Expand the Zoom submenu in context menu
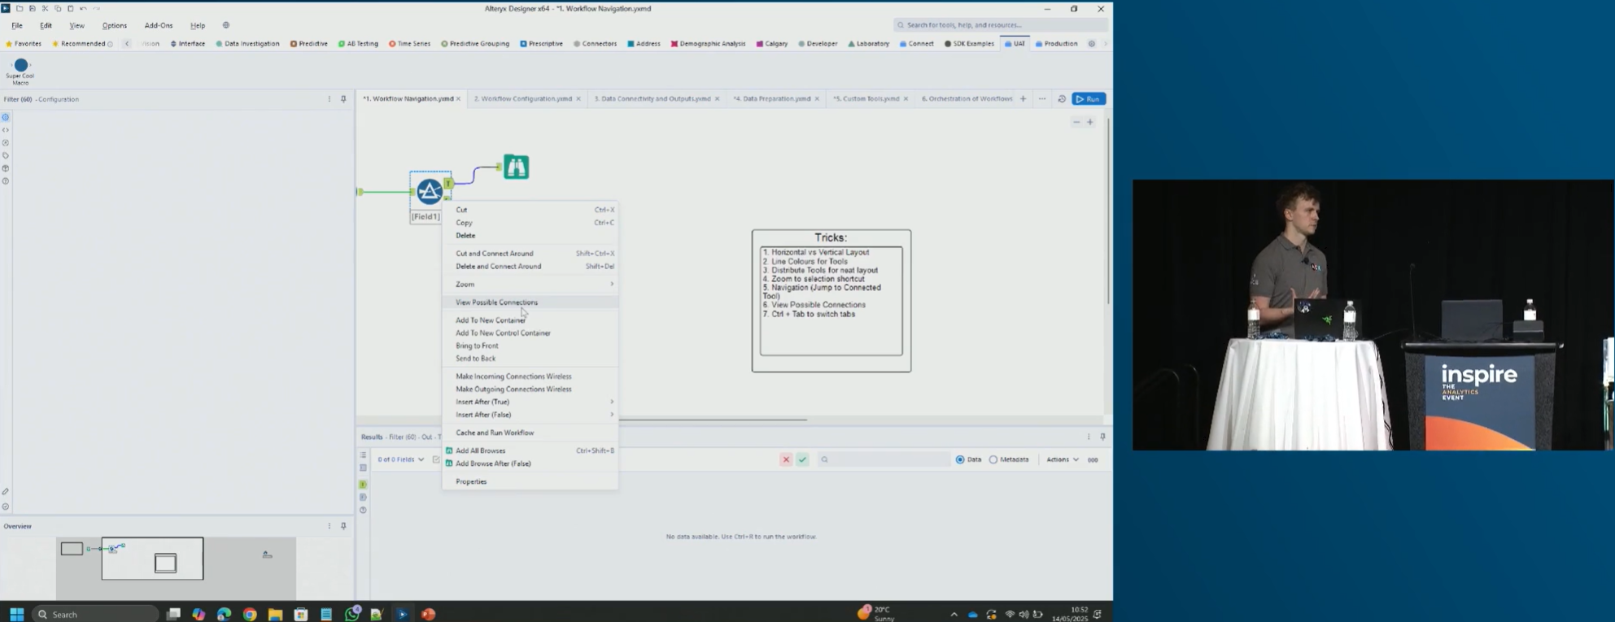Viewport: 1615px width, 622px height. pyautogui.click(x=530, y=284)
